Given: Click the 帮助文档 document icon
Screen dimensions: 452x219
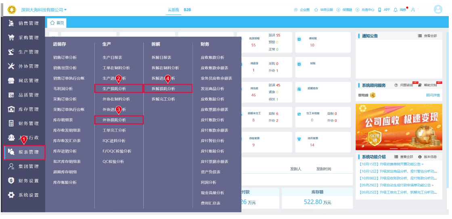Looking at the screenshot, I should (x=420, y=85).
